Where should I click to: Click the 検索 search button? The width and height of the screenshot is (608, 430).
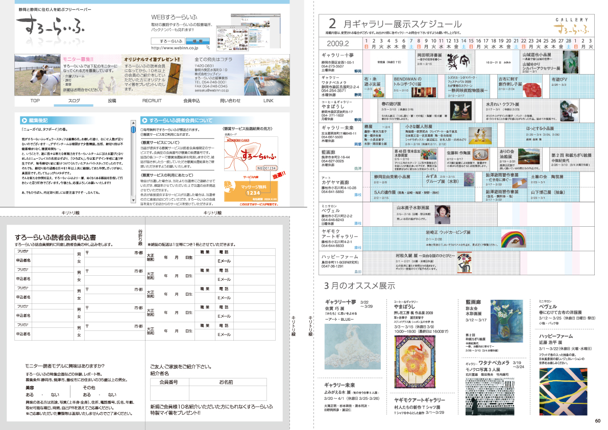[198, 41]
